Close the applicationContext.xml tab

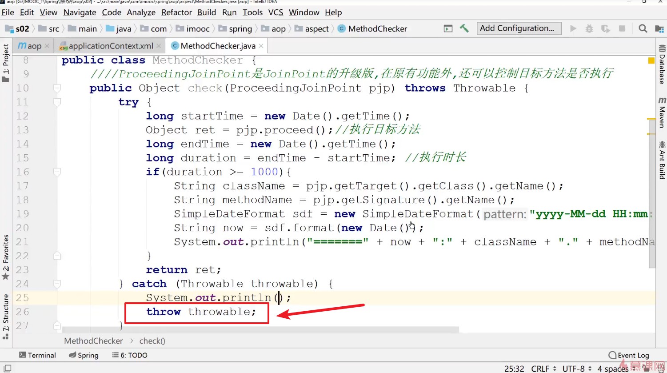[159, 46]
